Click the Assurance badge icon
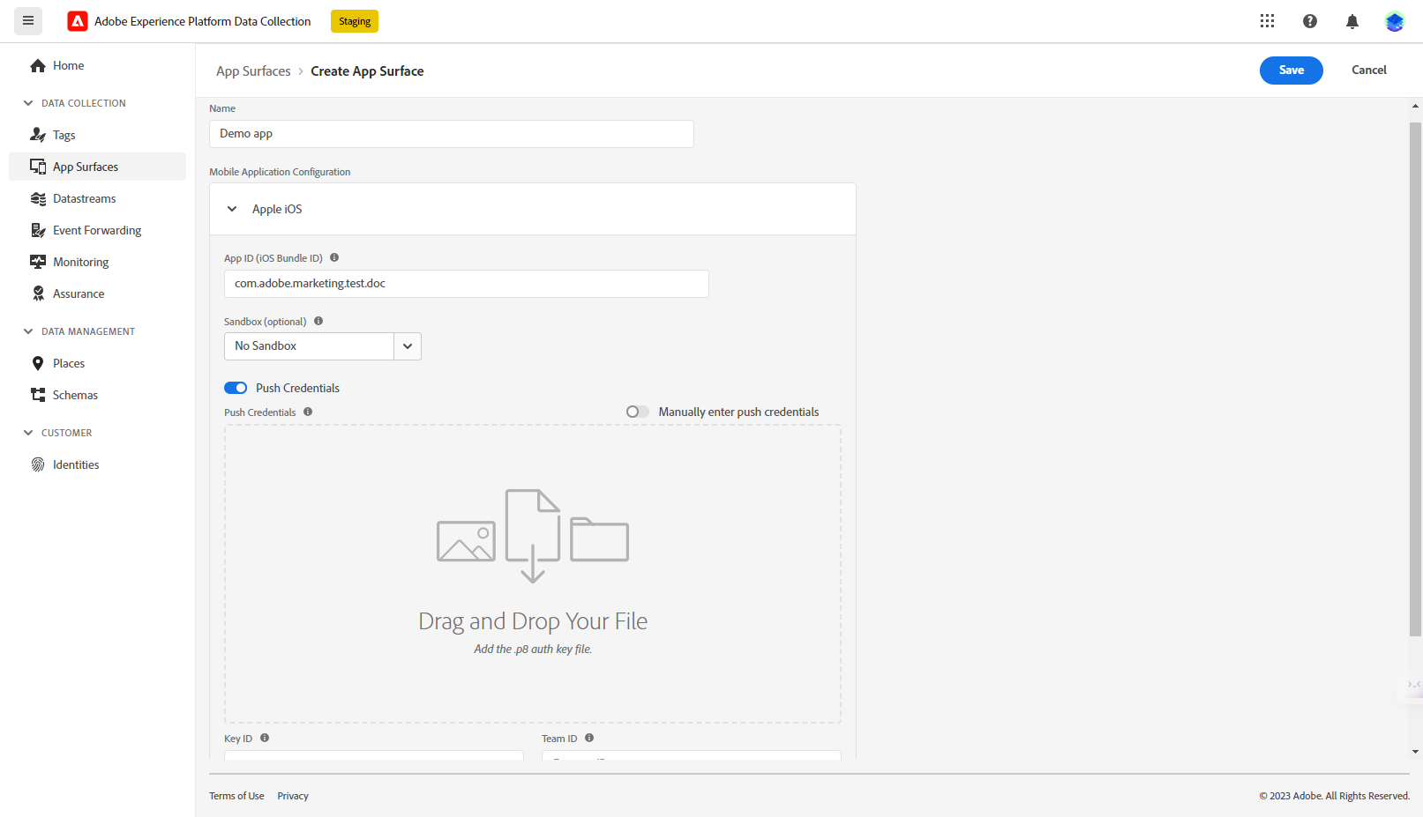The width and height of the screenshot is (1423, 817). pyautogui.click(x=38, y=293)
